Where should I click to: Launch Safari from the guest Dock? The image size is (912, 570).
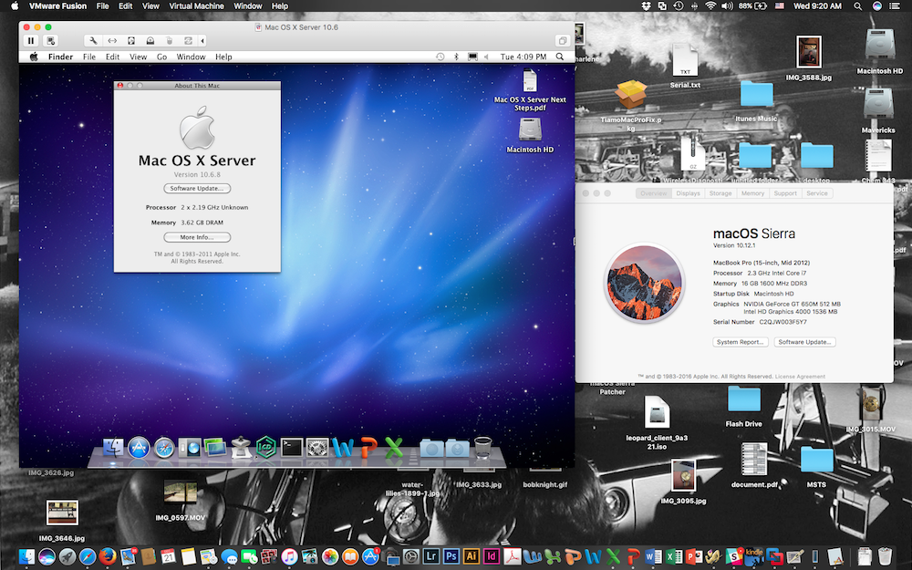(164, 447)
